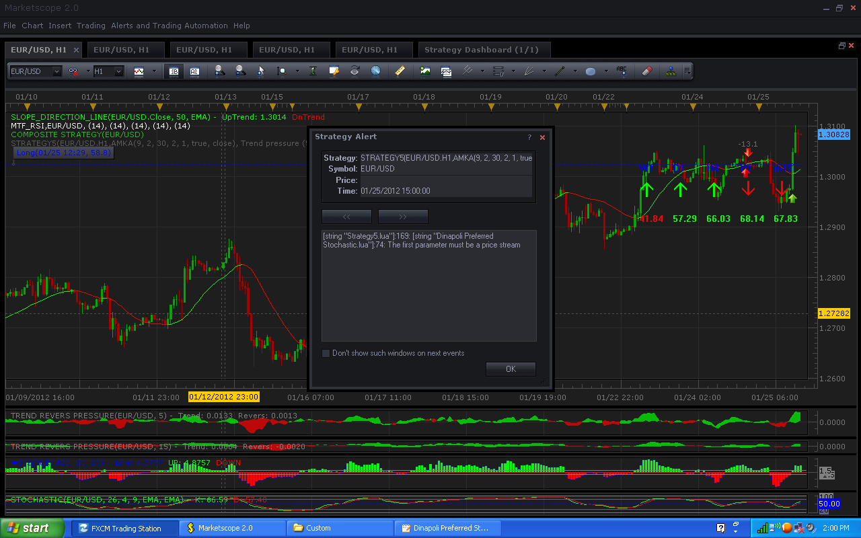Open the Chart menu
861x538 pixels.
point(32,26)
